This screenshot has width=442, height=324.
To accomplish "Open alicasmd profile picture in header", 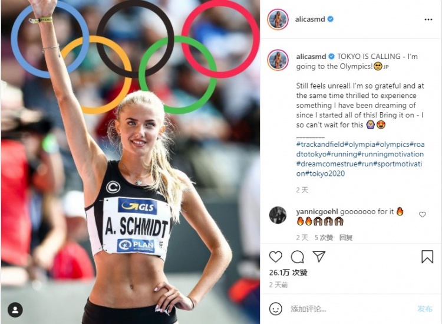I will [278, 19].
